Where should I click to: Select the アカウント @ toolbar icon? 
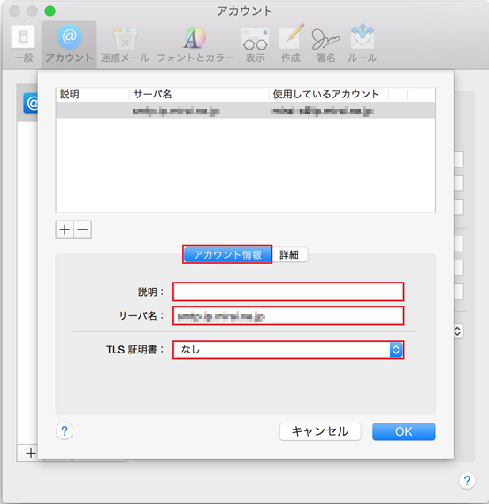(69, 43)
